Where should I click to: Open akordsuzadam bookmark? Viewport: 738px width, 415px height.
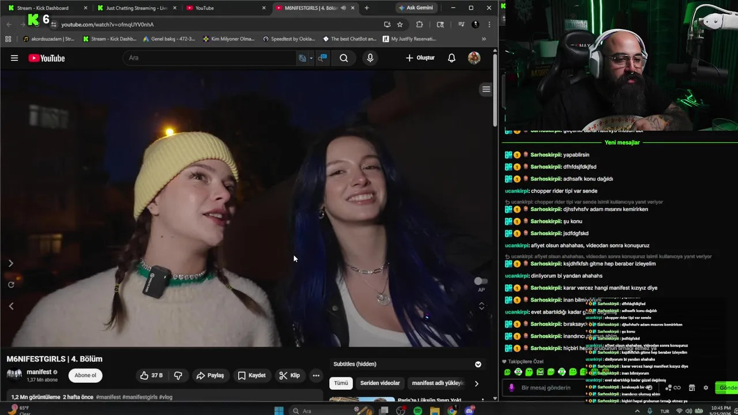(49, 39)
